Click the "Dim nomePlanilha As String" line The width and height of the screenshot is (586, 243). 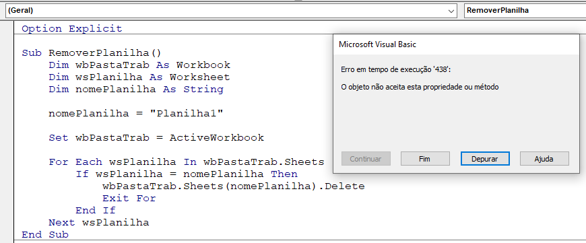pyautogui.click(x=136, y=90)
